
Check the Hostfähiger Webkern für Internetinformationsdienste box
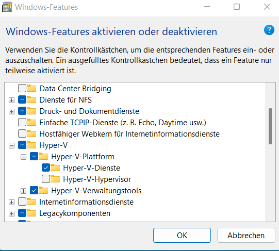point(22,134)
